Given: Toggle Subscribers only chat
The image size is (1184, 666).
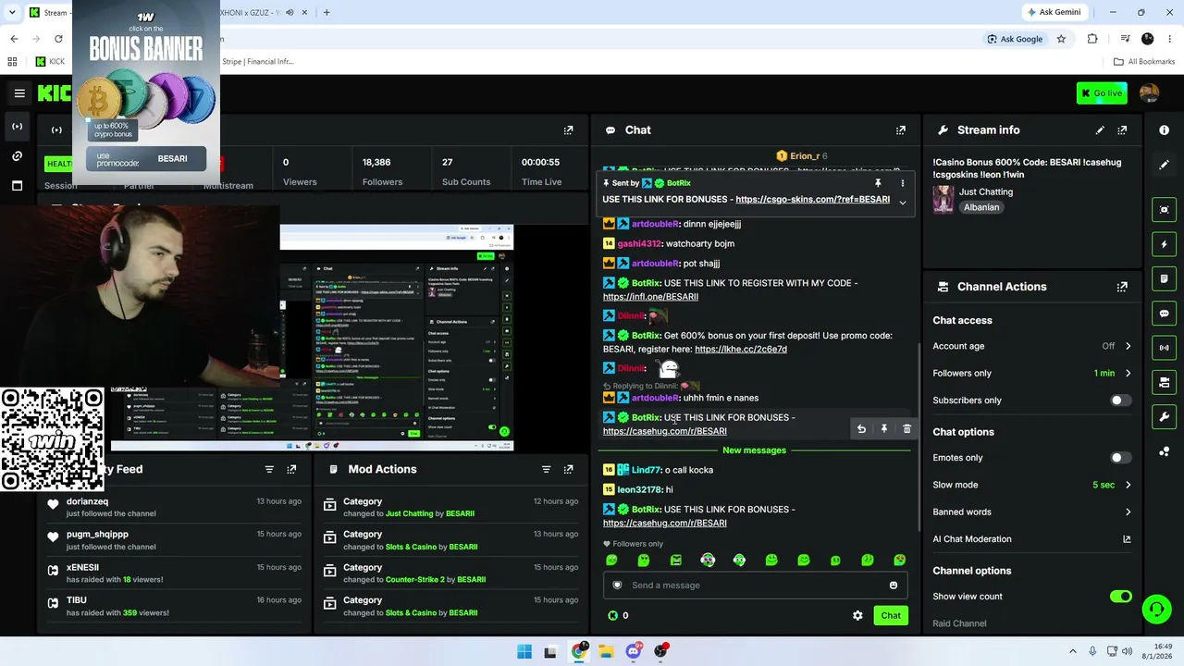Looking at the screenshot, I should tap(1120, 401).
